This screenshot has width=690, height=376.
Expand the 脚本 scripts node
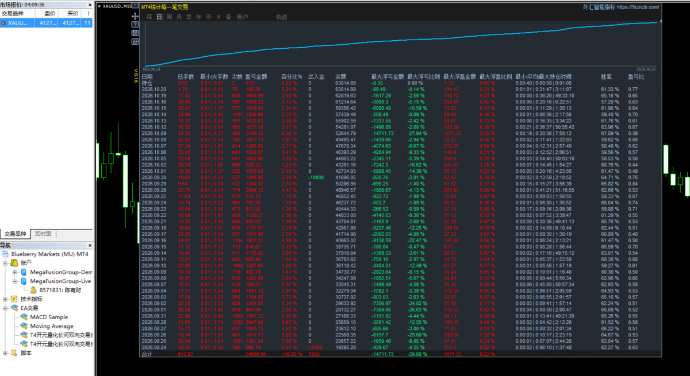pyautogui.click(x=6, y=353)
